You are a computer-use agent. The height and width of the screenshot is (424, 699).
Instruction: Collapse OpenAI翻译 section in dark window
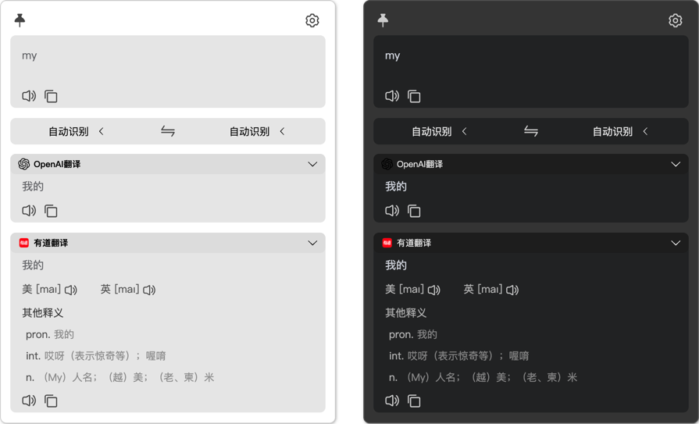point(676,164)
